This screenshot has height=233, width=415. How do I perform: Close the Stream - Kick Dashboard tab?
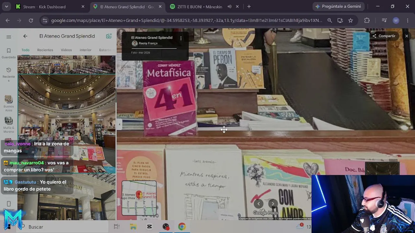click(83, 6)
